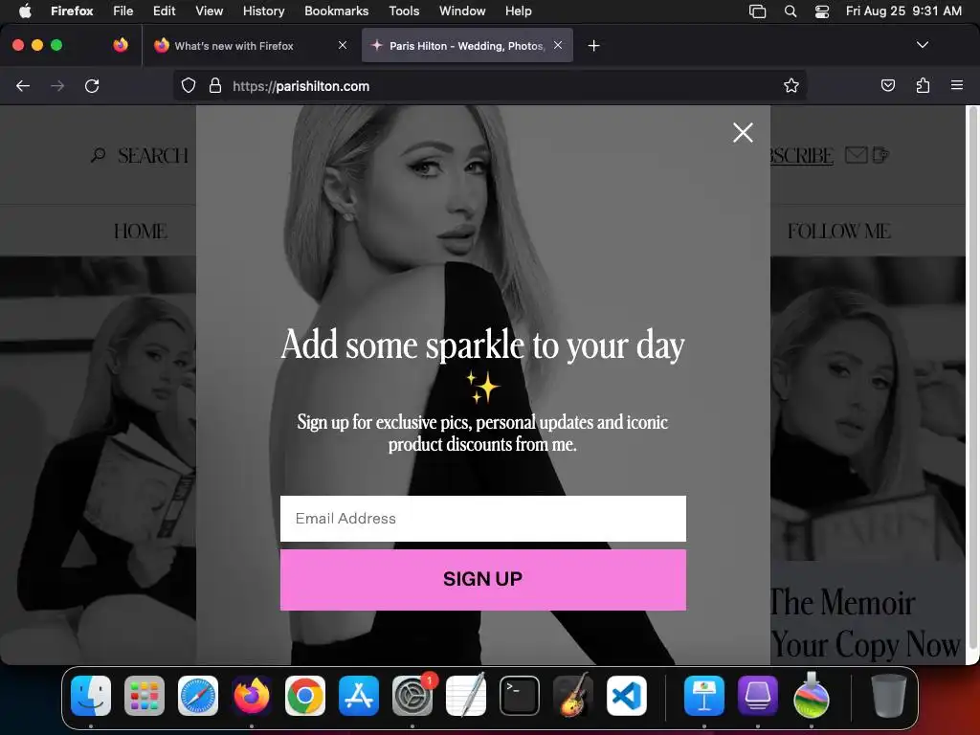This screenshot has width=980, height=735.
Task: Open the Help menu
Action: [518, 11]
